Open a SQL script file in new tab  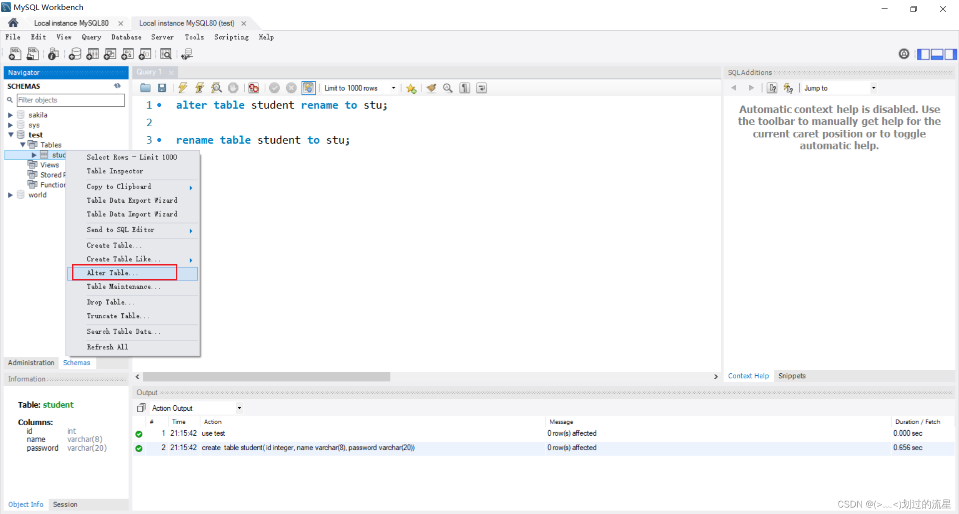pyautogui.click(x=33, y=54)
